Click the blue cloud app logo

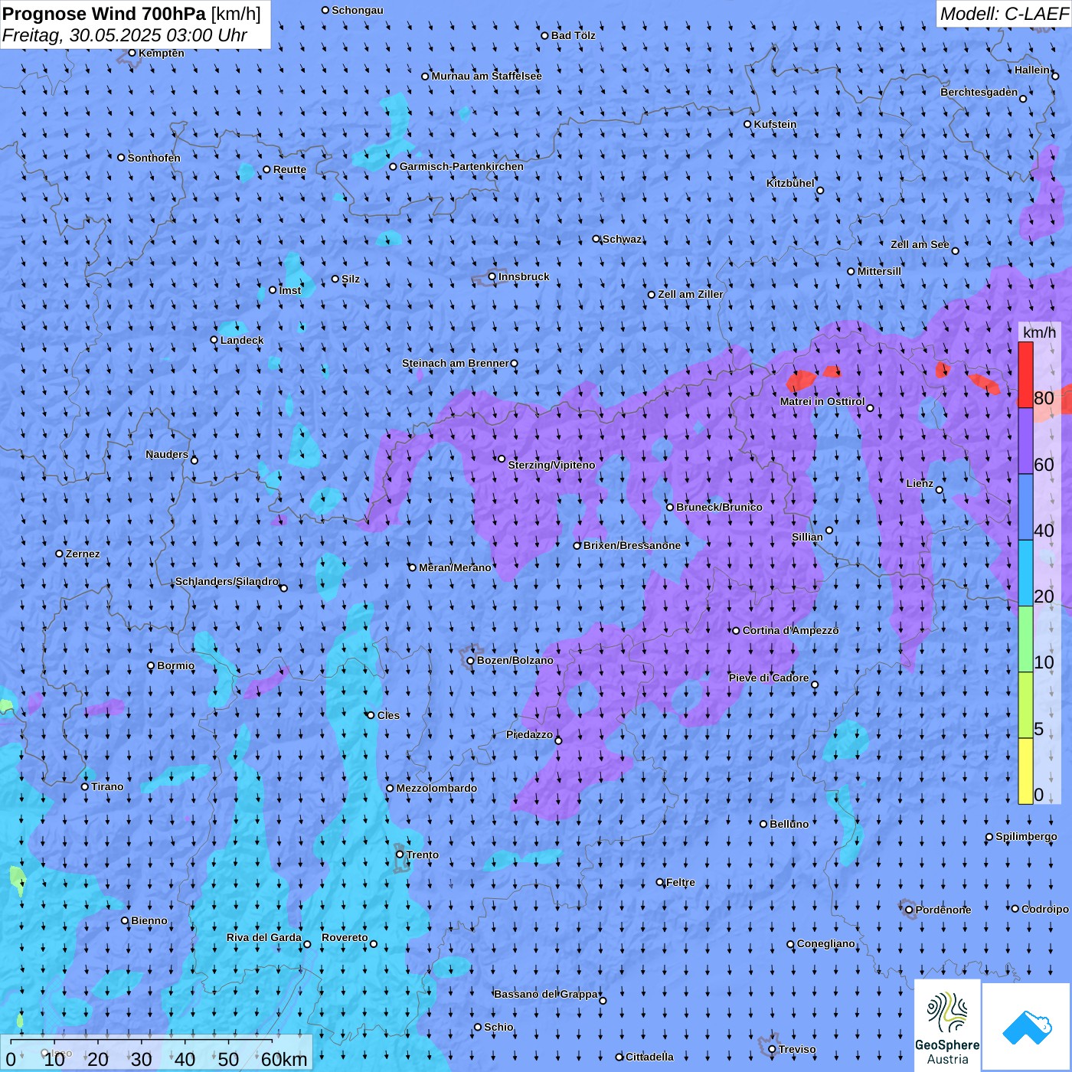point(1027,1027)
